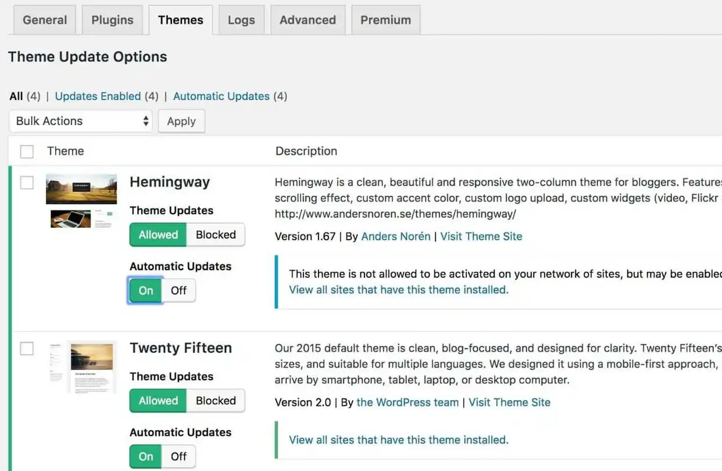Viewport: 722px width, 471px height.
Task: Open the Bulk Actions dropdown
Action: point(81,121)
